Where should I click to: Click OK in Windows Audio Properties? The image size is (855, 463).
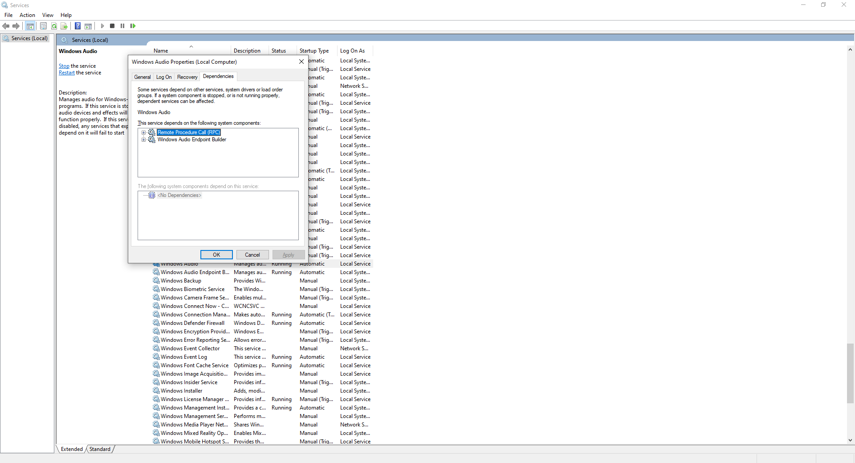(x=216, y=255)
